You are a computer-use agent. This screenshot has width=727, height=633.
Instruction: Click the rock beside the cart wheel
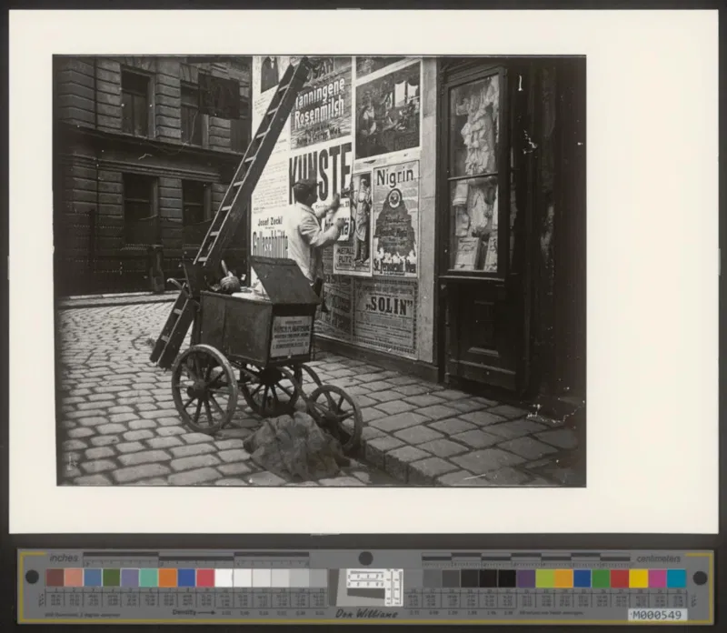[x=296, y=445]
